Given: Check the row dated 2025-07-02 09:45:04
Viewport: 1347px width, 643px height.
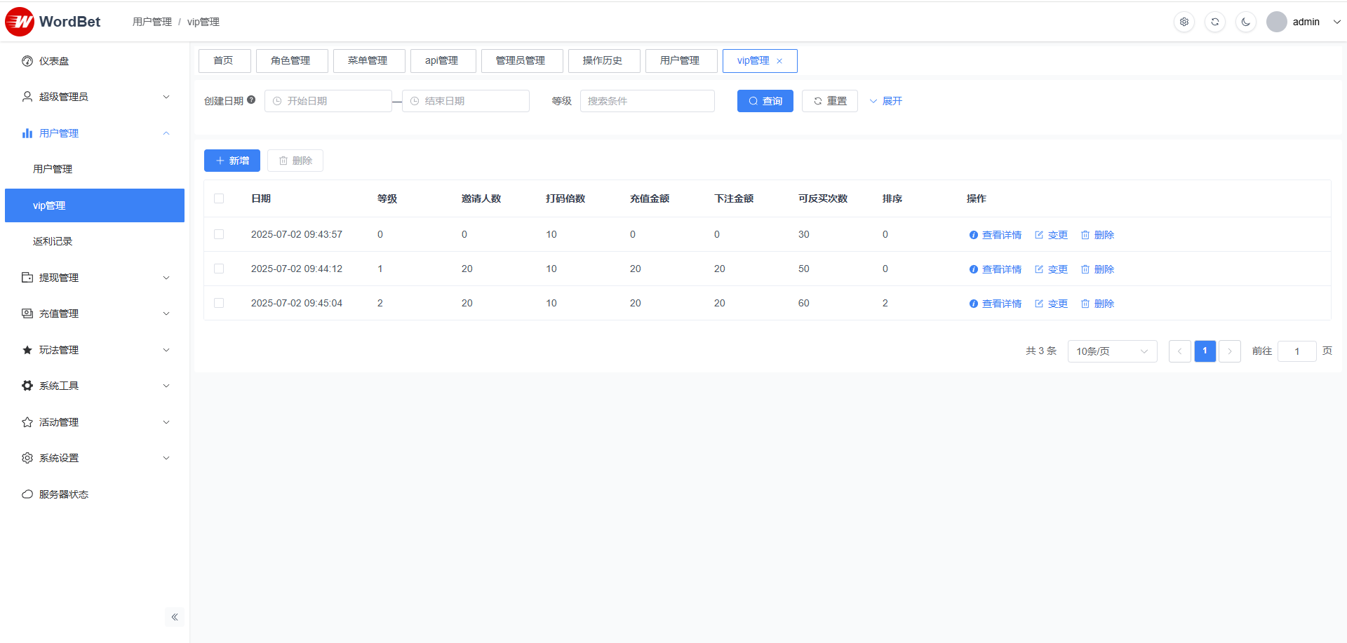Looking at the screenshot, I should [219, 303].
